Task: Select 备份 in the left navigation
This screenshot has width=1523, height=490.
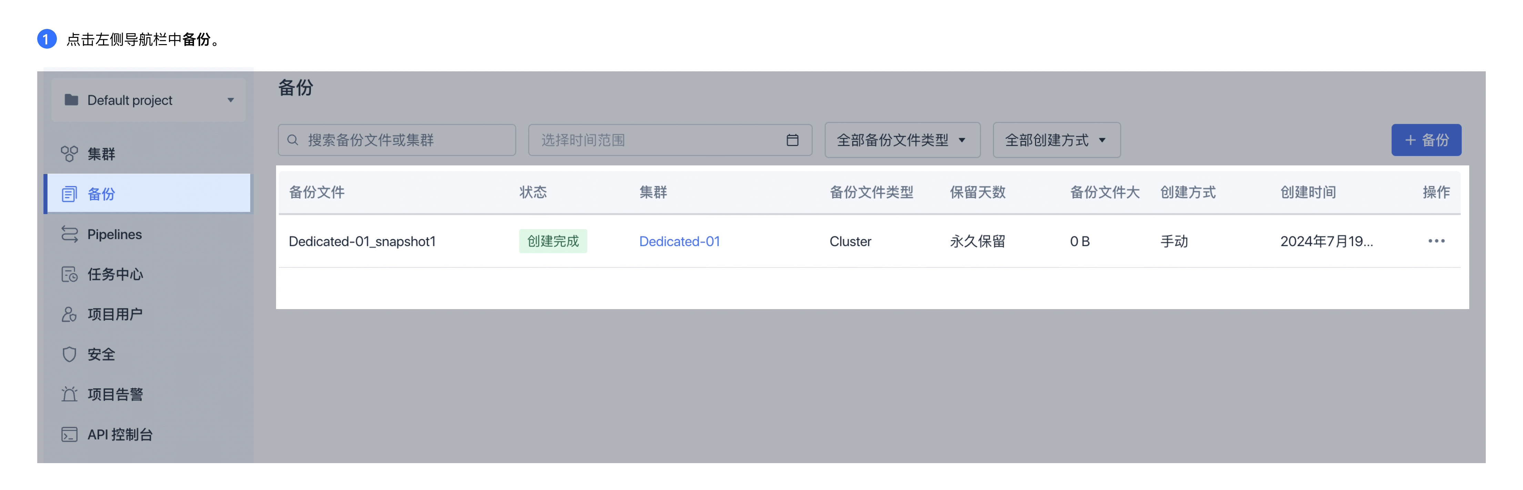Action: coord(147,194)
